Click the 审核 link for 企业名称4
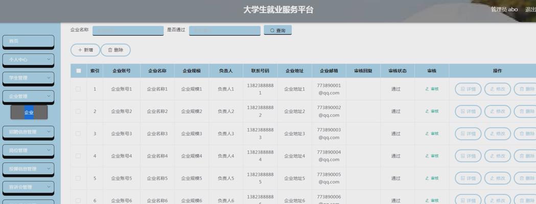This screenshot has width=536, height=204. point(432,156)
